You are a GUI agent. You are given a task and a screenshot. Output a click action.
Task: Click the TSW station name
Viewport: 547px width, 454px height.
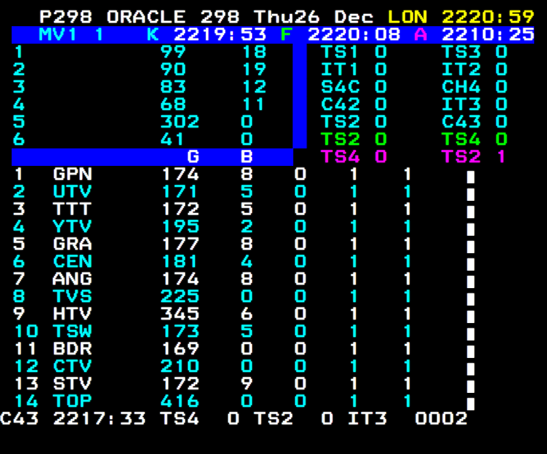click(x=72, y=331)
